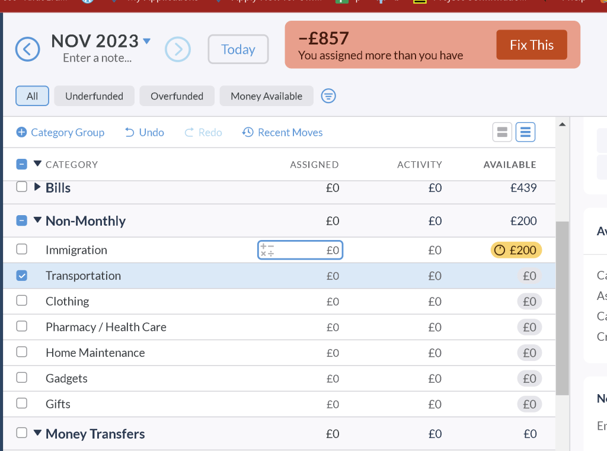Open the NOV 2023 month picker dropdown

coord(147,41)
